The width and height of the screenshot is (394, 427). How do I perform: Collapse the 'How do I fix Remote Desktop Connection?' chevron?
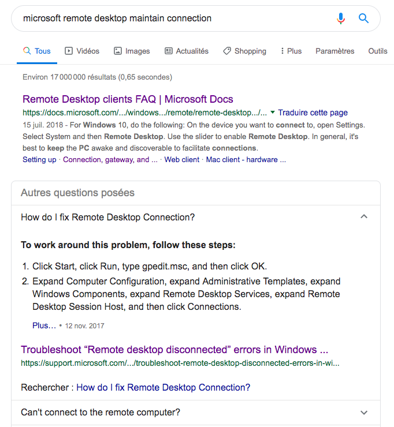click(x=364, y=216)
